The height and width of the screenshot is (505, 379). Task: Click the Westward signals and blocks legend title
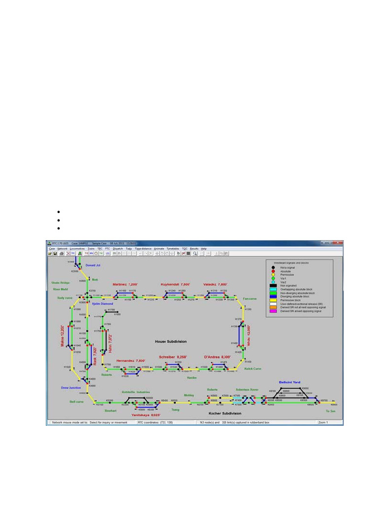click(x=291, y=263)
